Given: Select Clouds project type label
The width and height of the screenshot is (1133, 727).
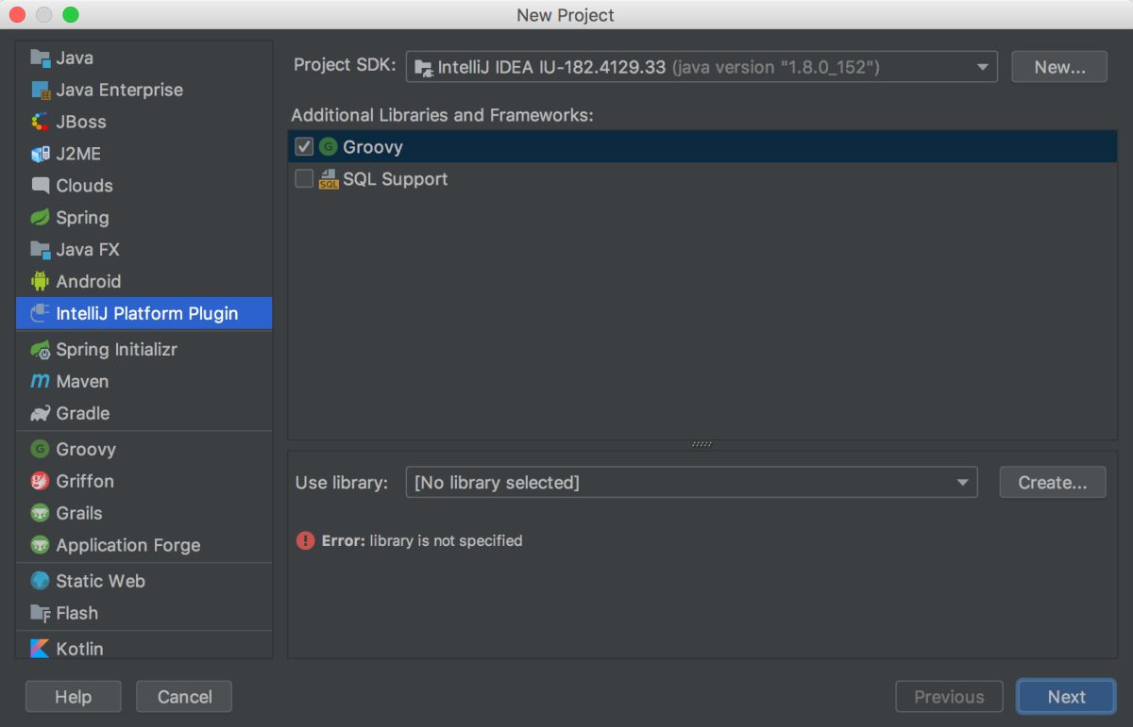Looking at the screenshot, I should (x=84, y=186).
